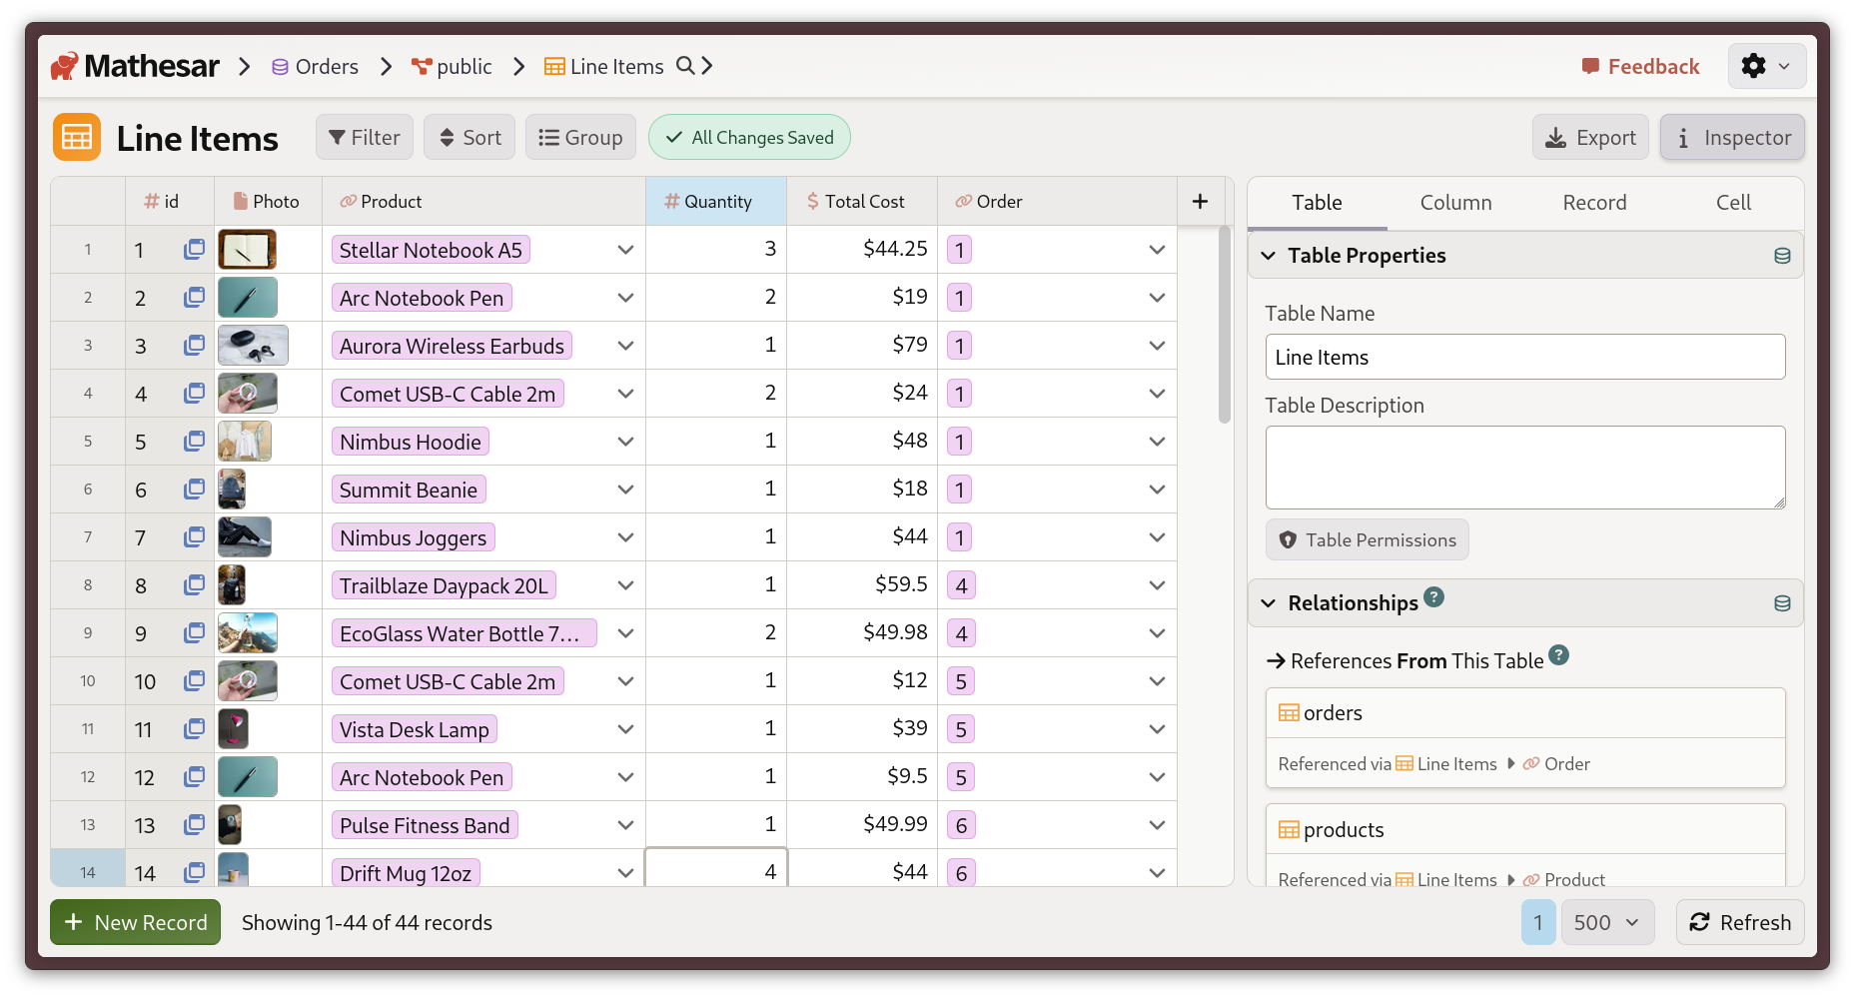This screenshot has width=1855, height=998.
Task: Click the database icon in Table Properties header
Action: (1781, 256)
